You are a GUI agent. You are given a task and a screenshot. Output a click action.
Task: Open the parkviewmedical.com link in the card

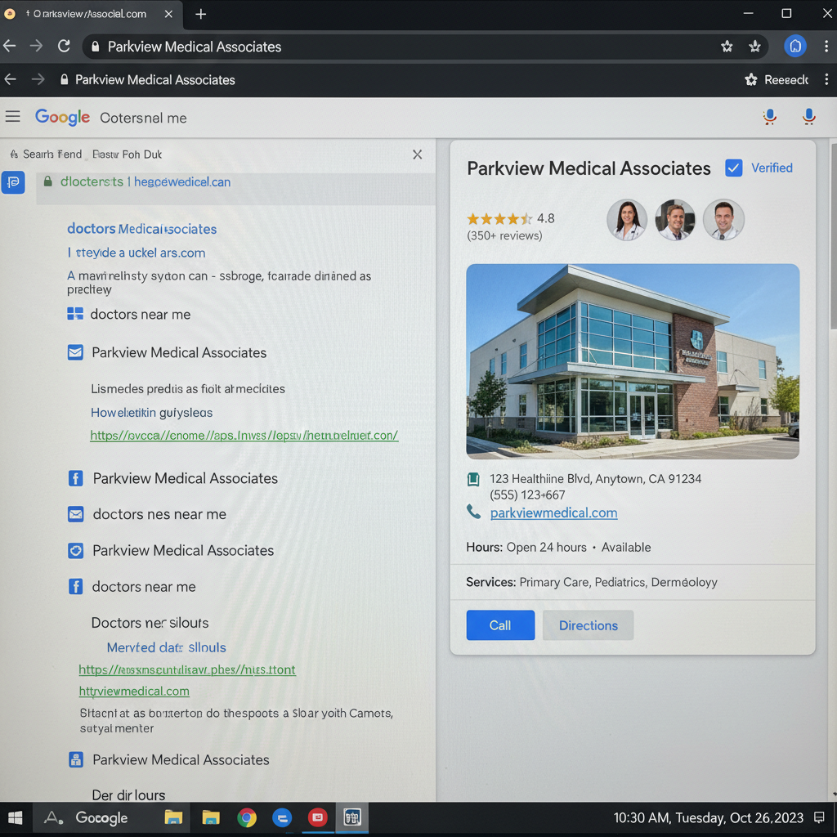(x=553, y=513)
